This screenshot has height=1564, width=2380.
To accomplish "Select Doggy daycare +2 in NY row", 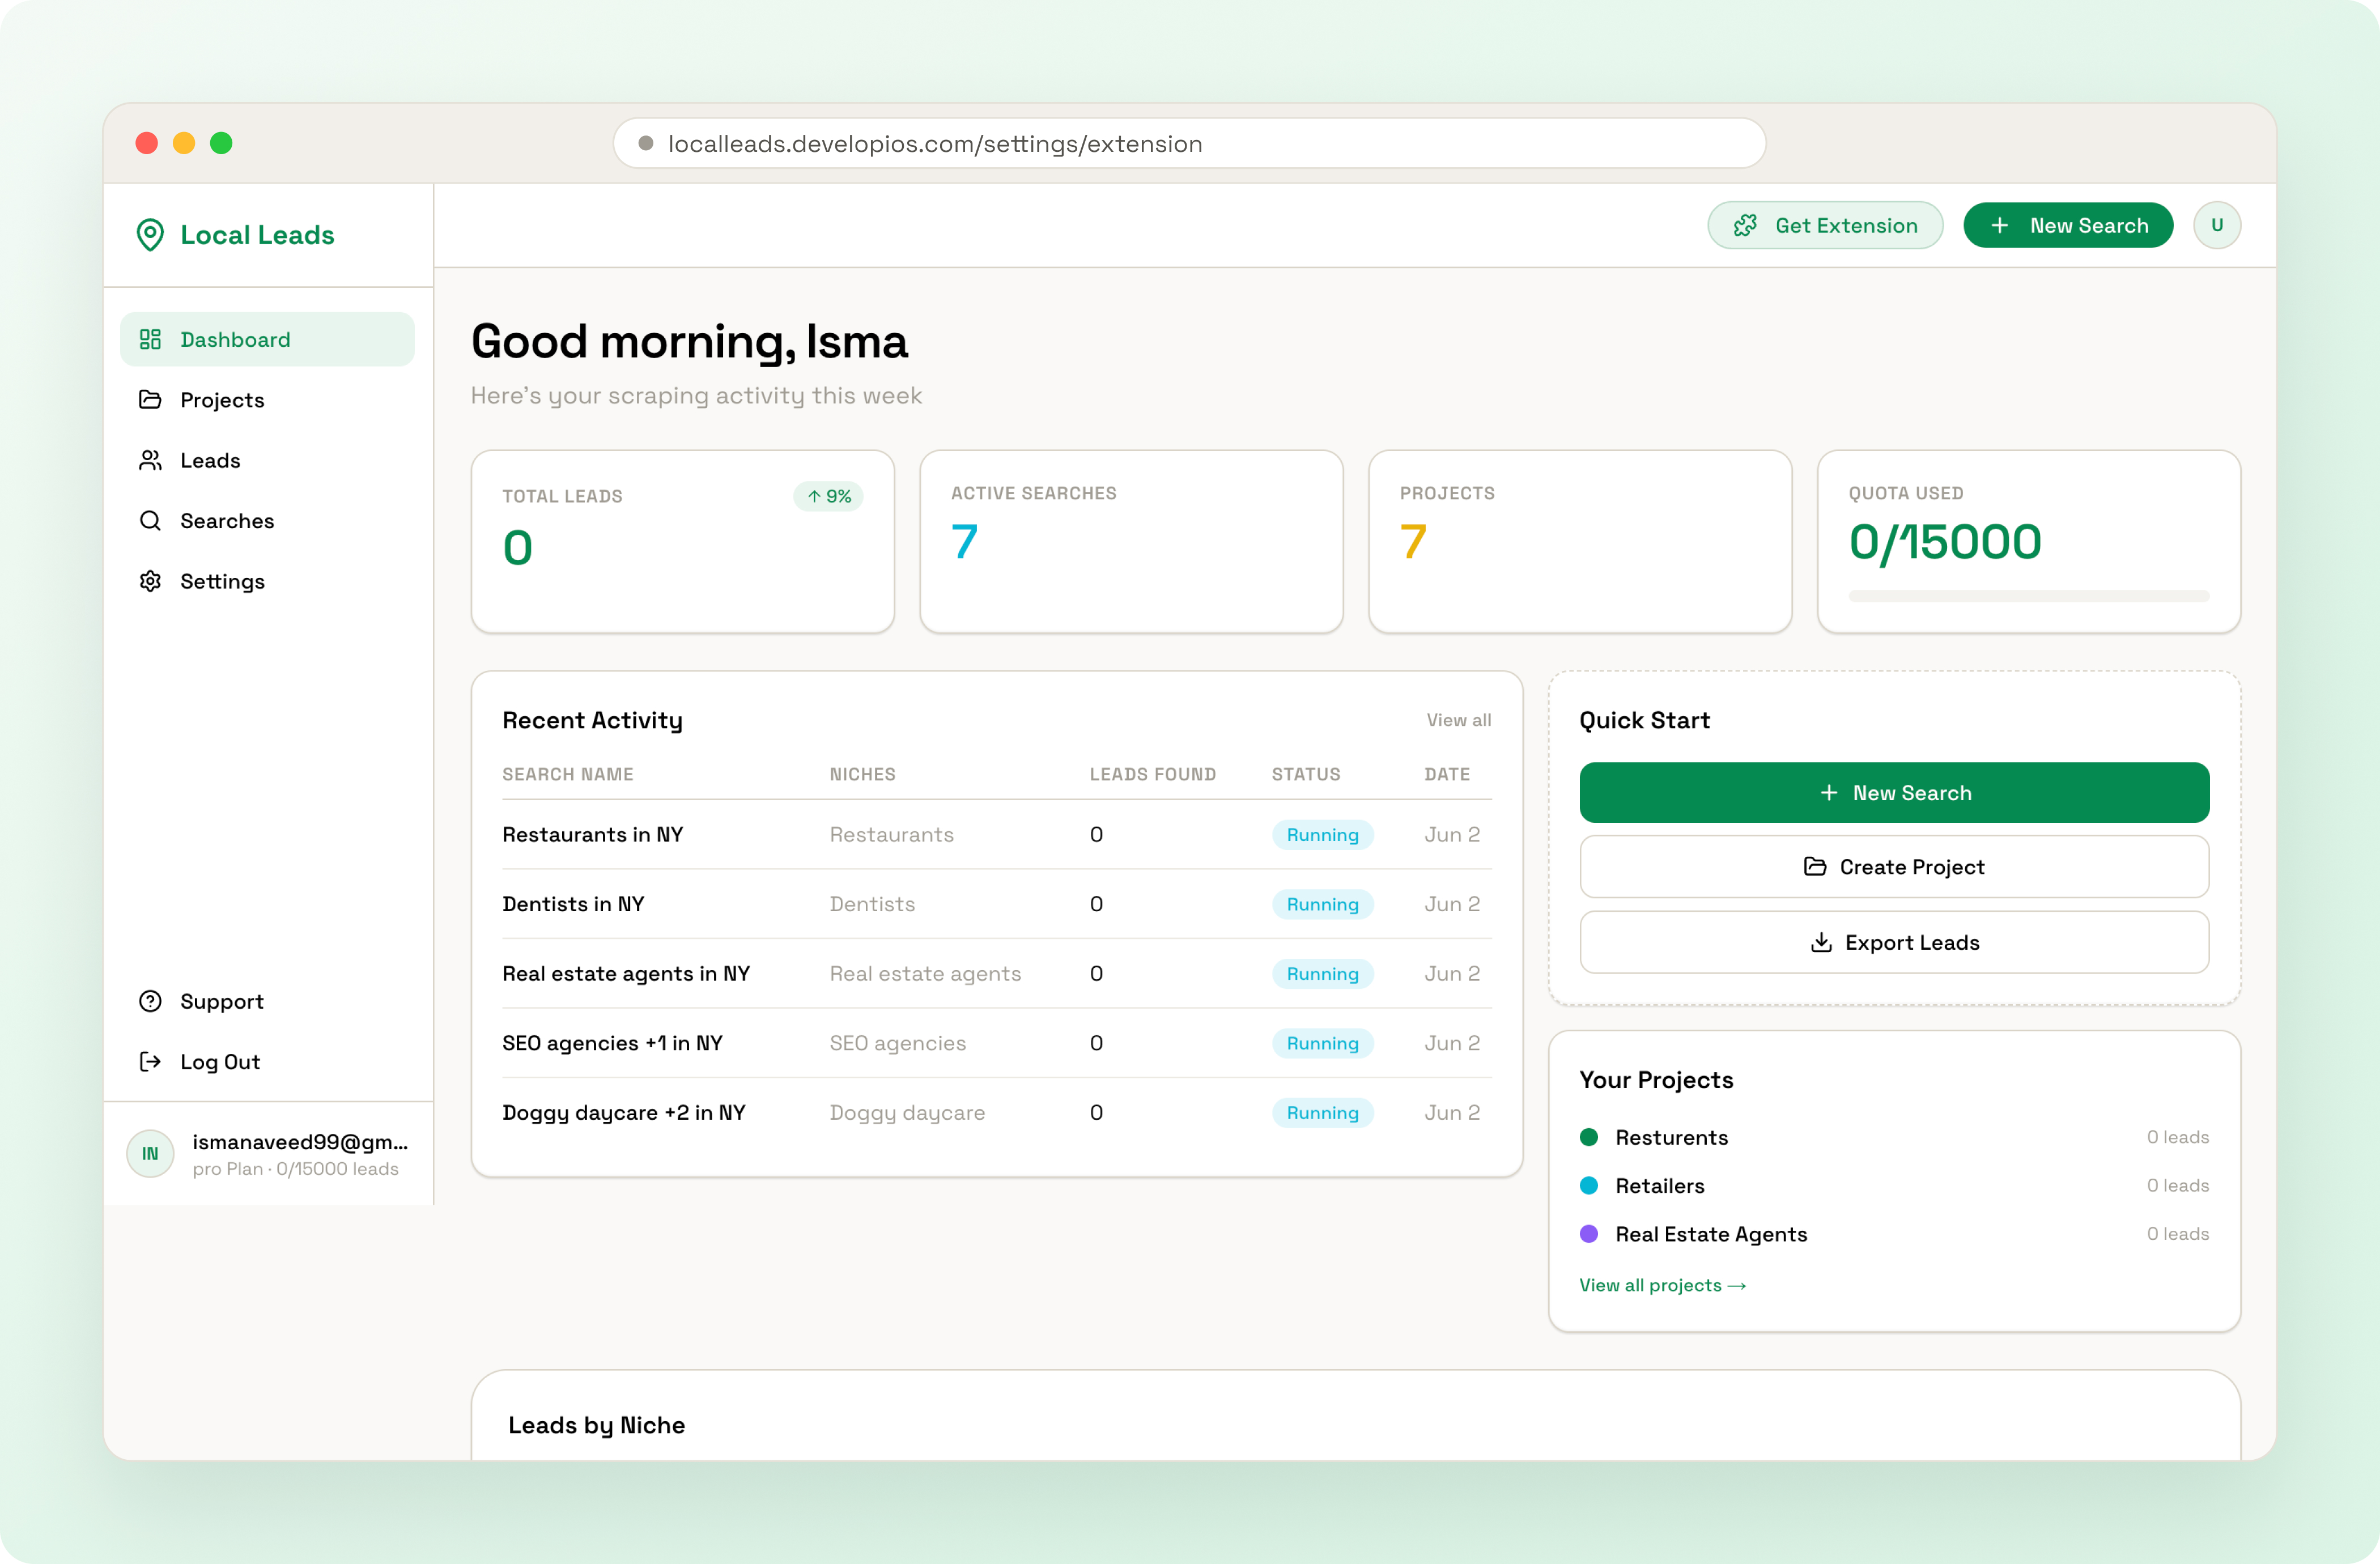I will [997, 1113].
